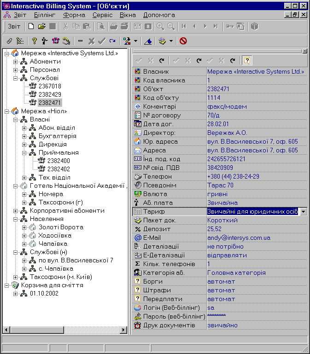Click the red prohibition stop icon
Image resolution: width=310 pixels, height=354 pixels.
[183, 41]
